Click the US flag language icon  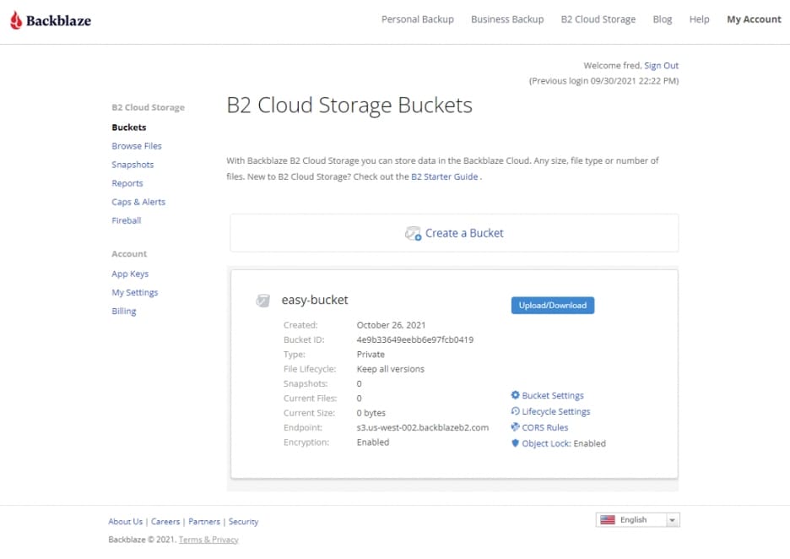point(608,520)
